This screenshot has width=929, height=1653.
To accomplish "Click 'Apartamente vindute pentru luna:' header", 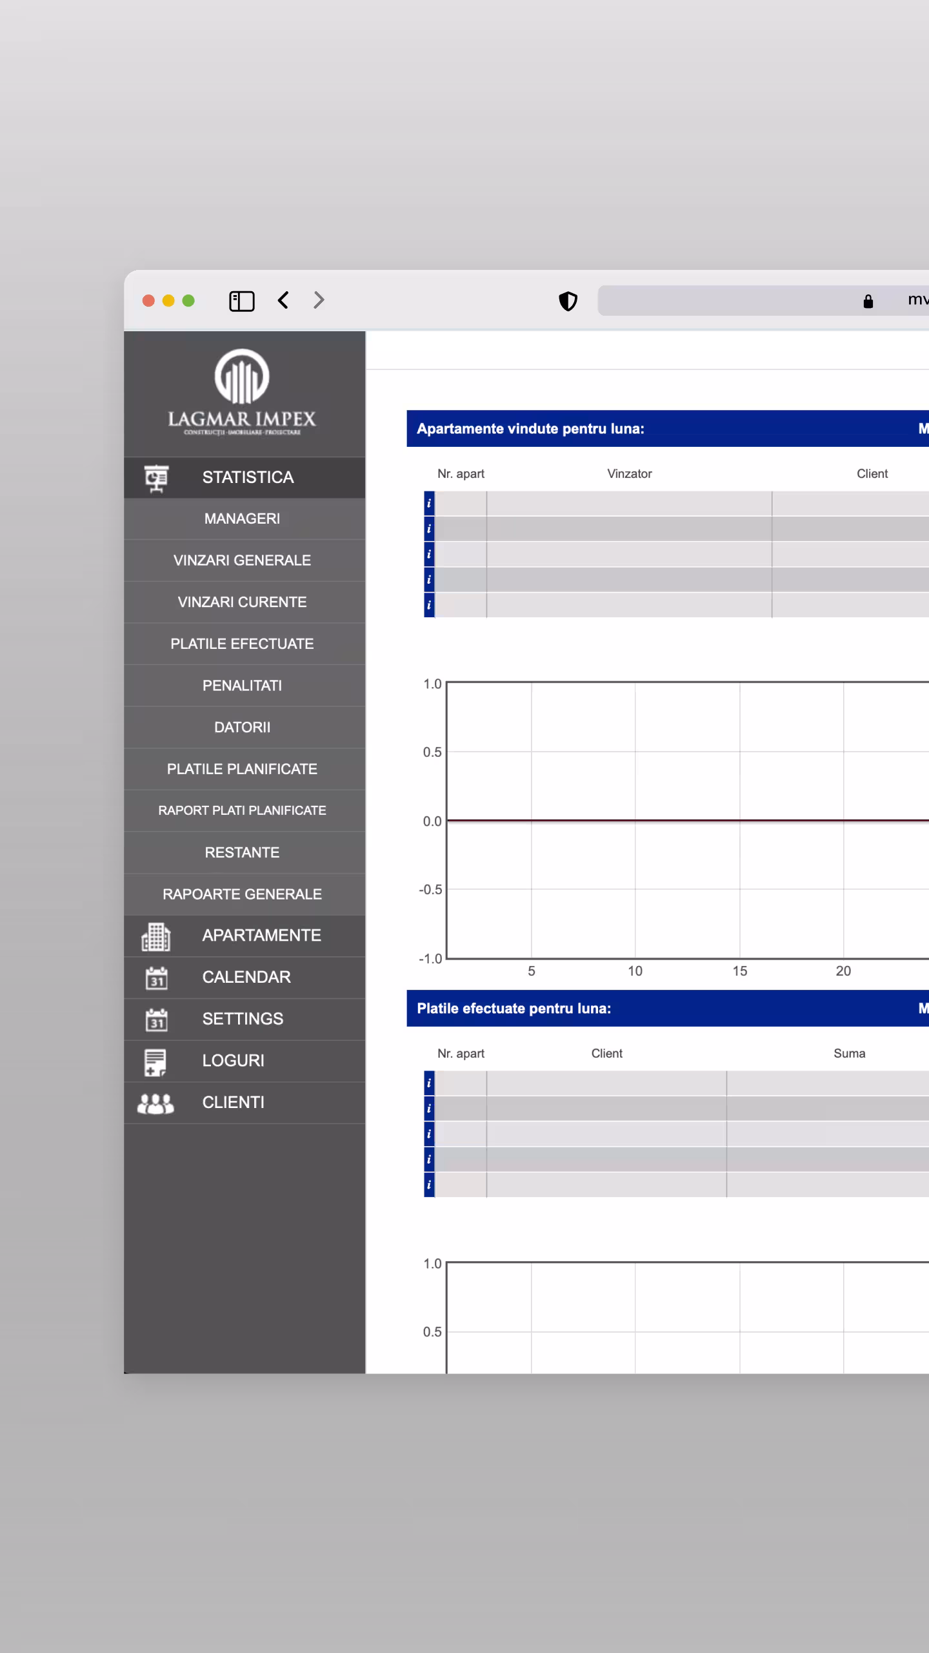I will [x=530, y=429].
